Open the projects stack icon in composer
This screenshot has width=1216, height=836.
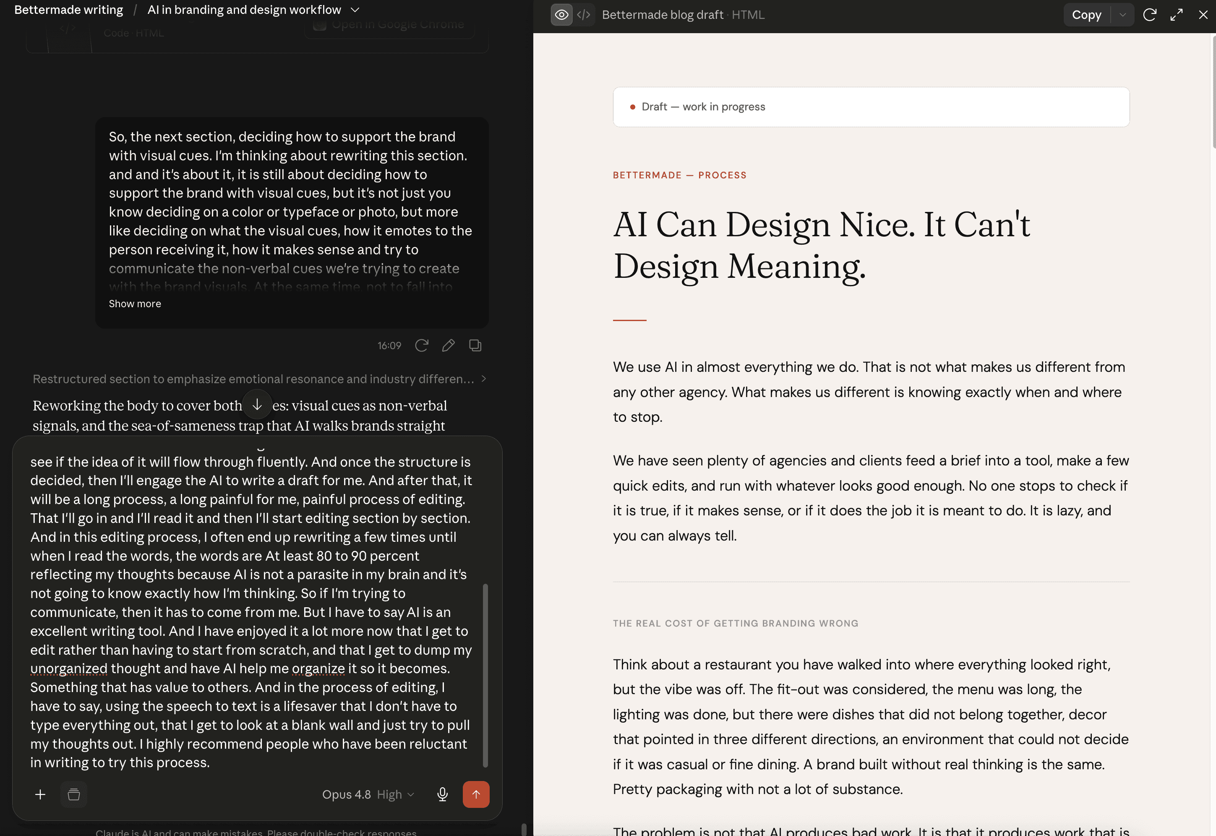click(x=74, y=794)
